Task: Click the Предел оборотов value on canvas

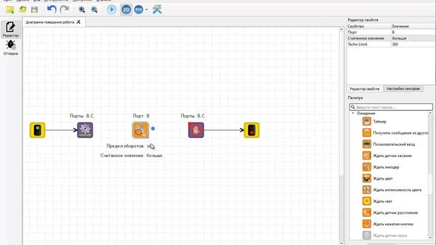Action: tap(150, 146)
